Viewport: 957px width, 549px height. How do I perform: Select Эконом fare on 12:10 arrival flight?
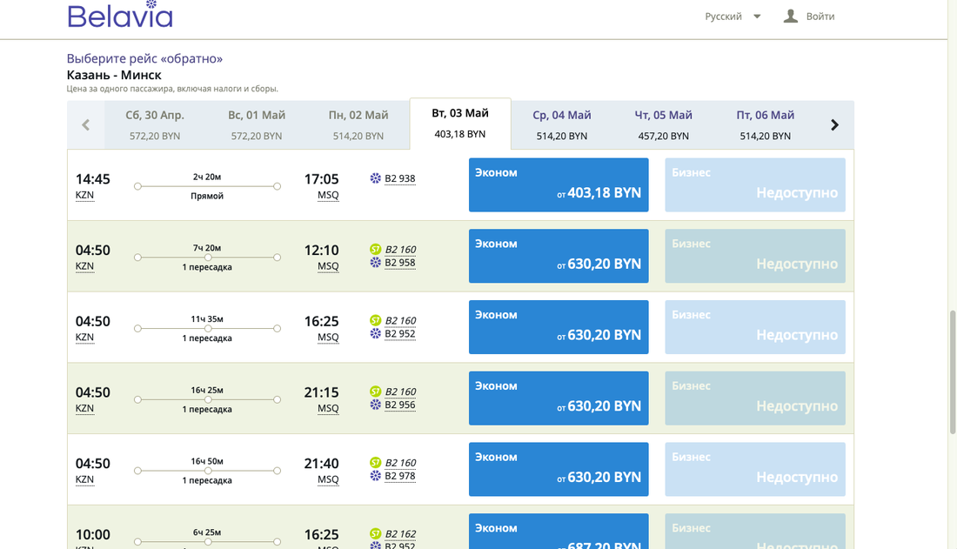pos(559,256)
